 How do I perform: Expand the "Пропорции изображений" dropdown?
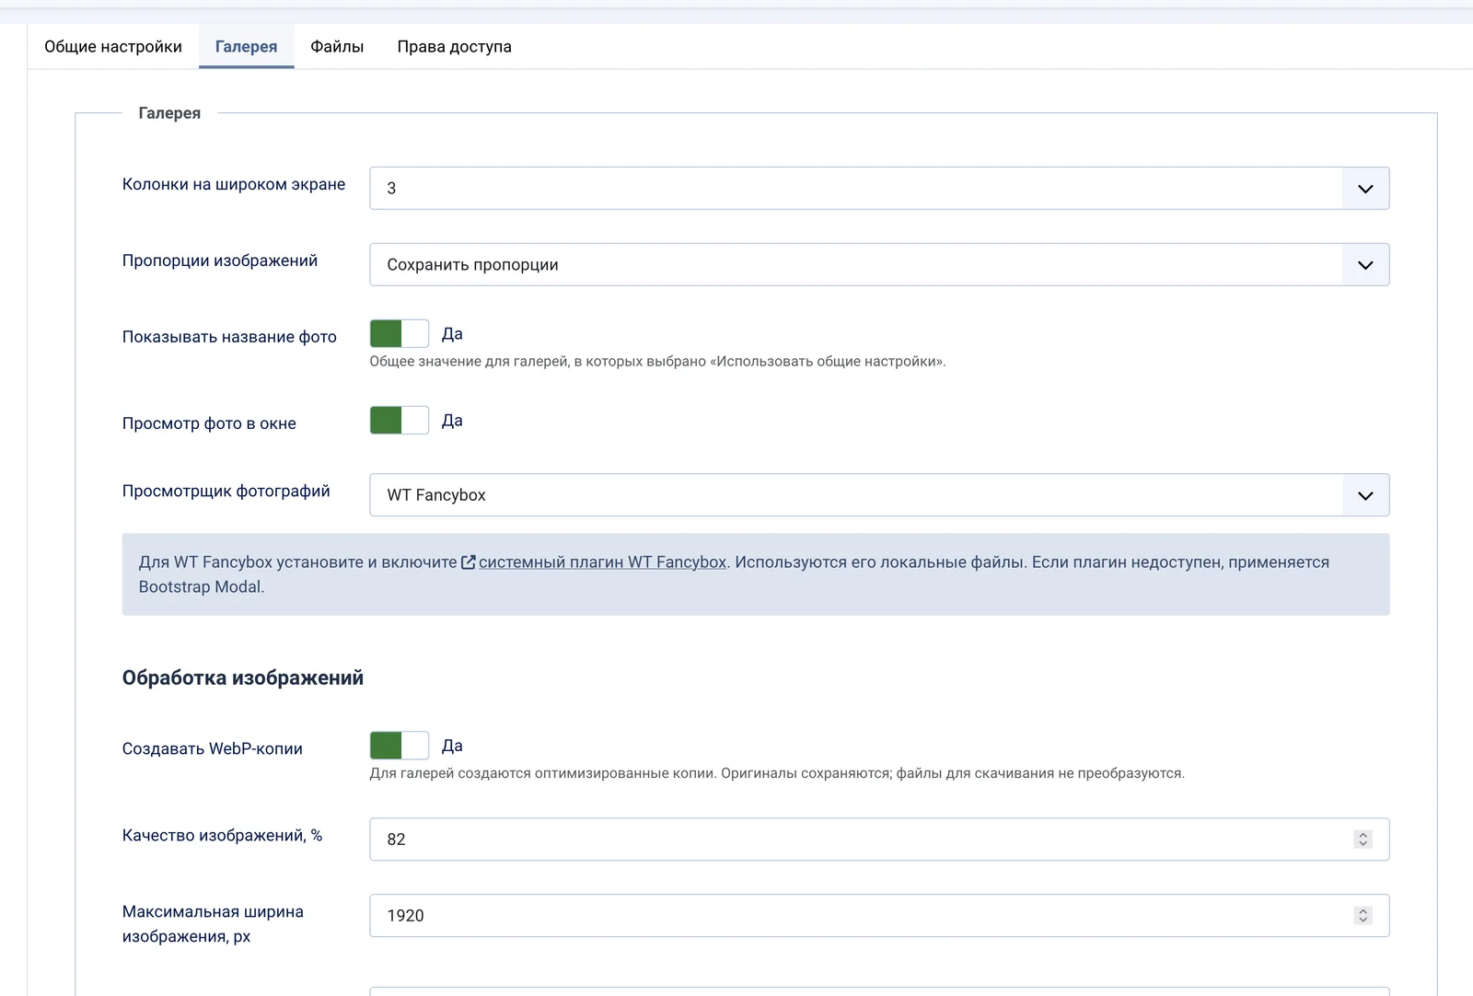[879, 265]
